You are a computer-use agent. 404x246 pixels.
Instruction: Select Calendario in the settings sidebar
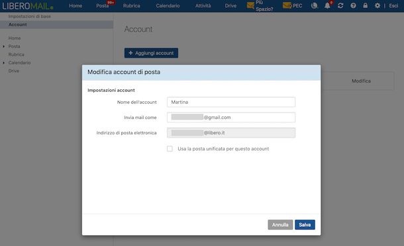pyautogui.click(x=20, y=63)
